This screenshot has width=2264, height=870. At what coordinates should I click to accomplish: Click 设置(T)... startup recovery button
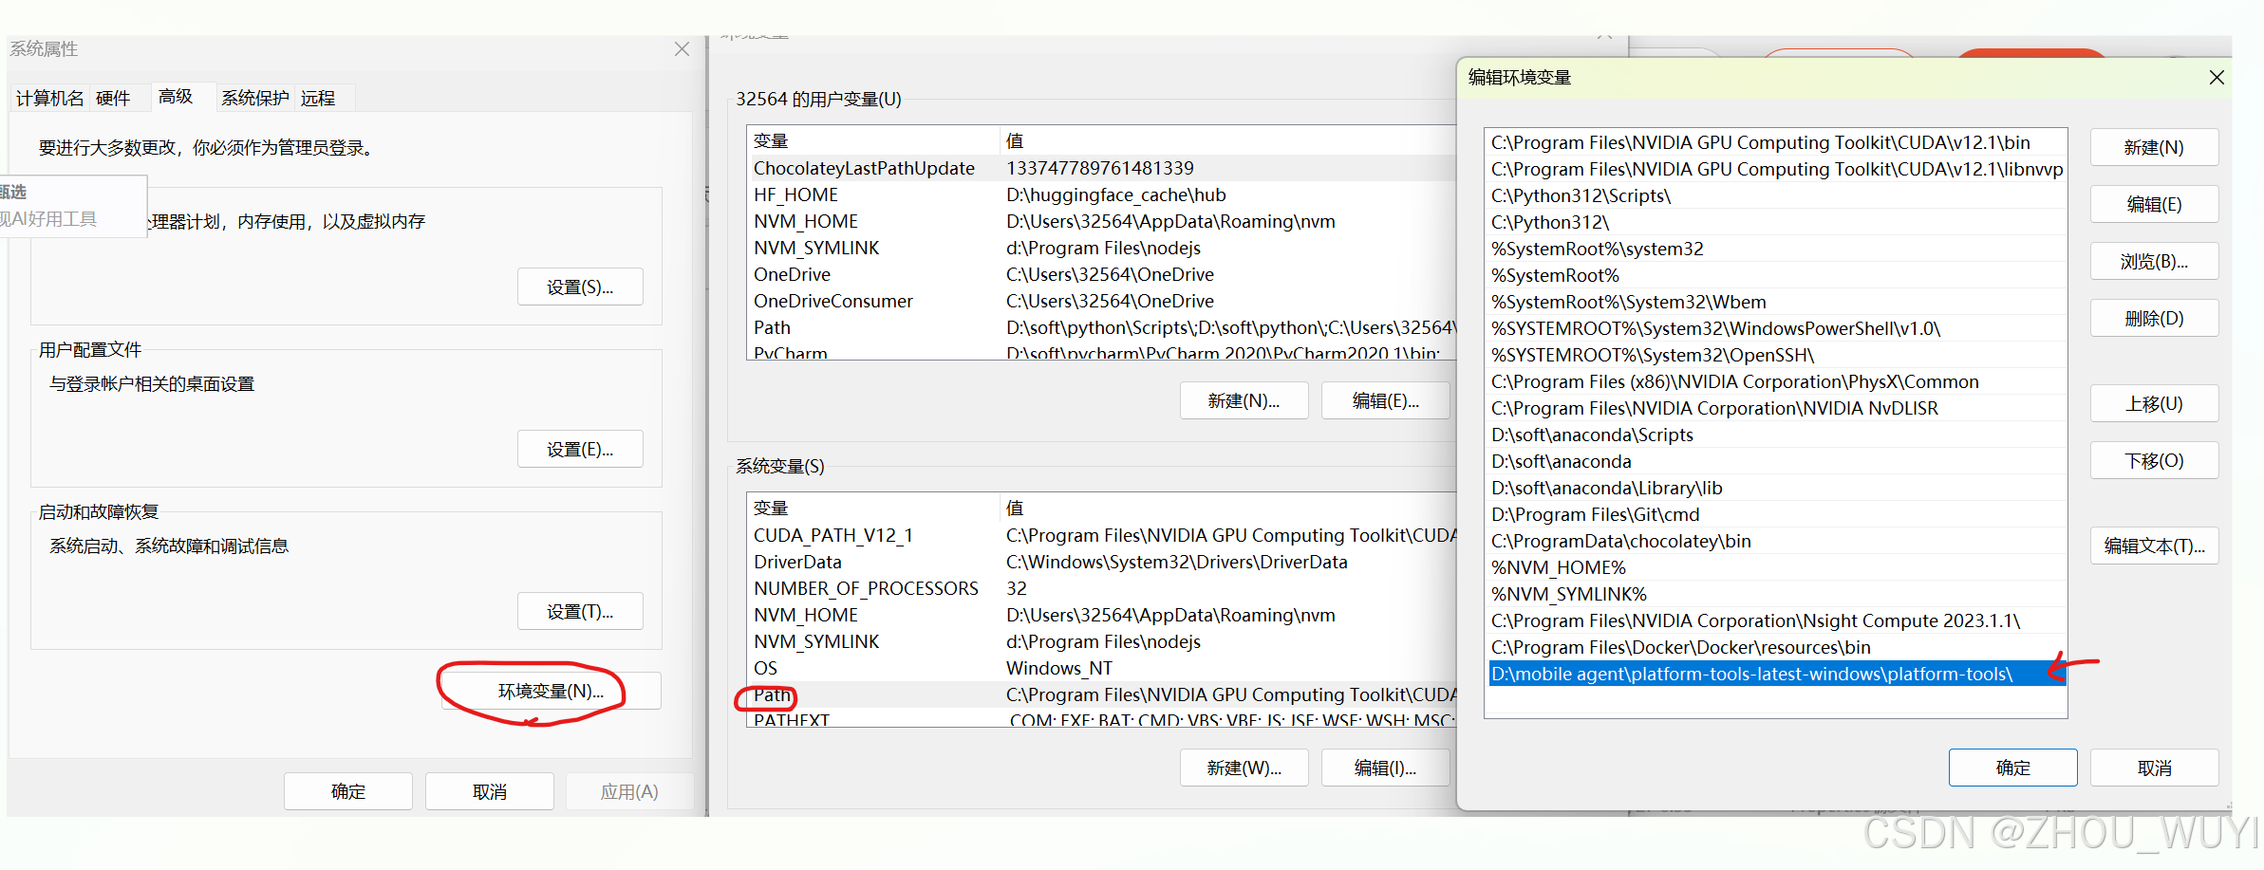pyautogui.click(x=580, y=612)
